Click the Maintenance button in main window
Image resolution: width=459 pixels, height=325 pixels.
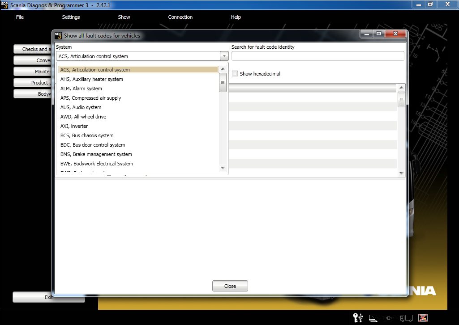[33, 72]
